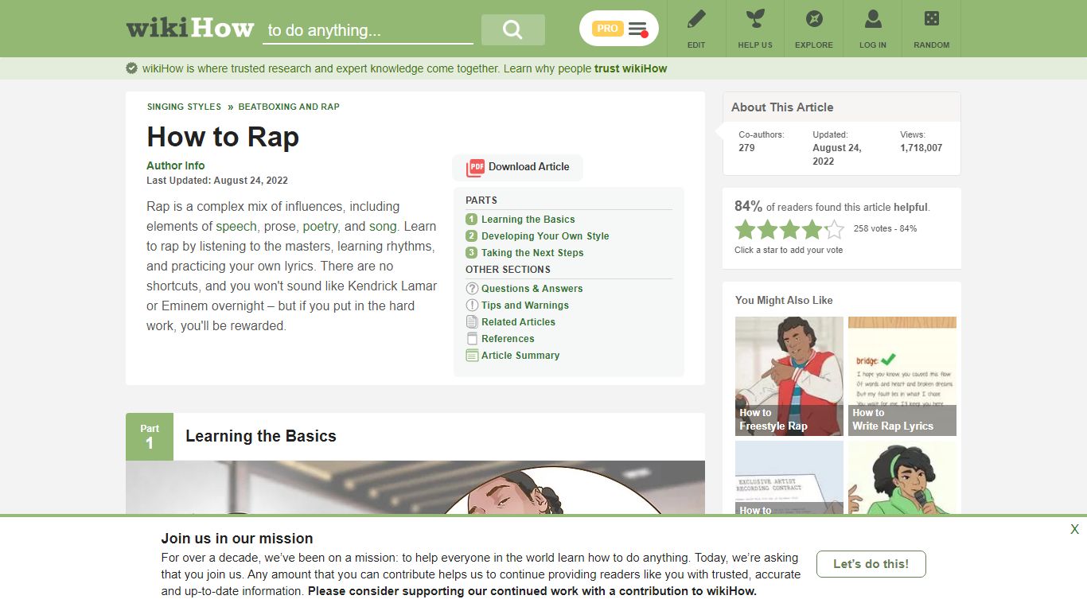The height and width of the screenshot is (611, 1087).
Task: Open the Singing Styles breadcrumb
Action: click(x=185, y=107)
